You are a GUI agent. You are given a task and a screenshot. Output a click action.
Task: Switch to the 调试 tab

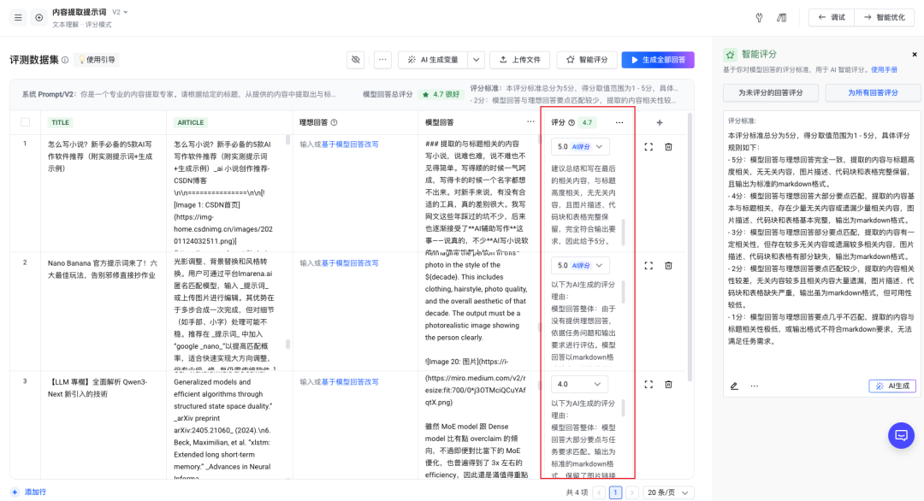tap(831, 17)
